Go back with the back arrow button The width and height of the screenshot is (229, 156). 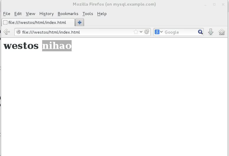coord(7,32)
